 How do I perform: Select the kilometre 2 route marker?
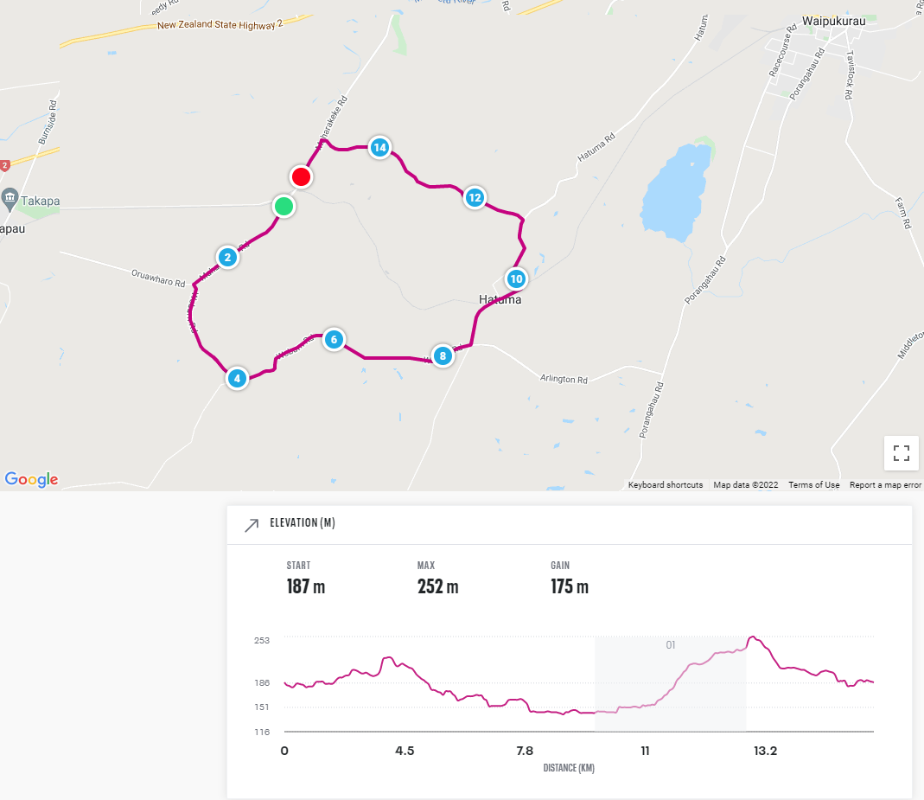pos(227,257)
